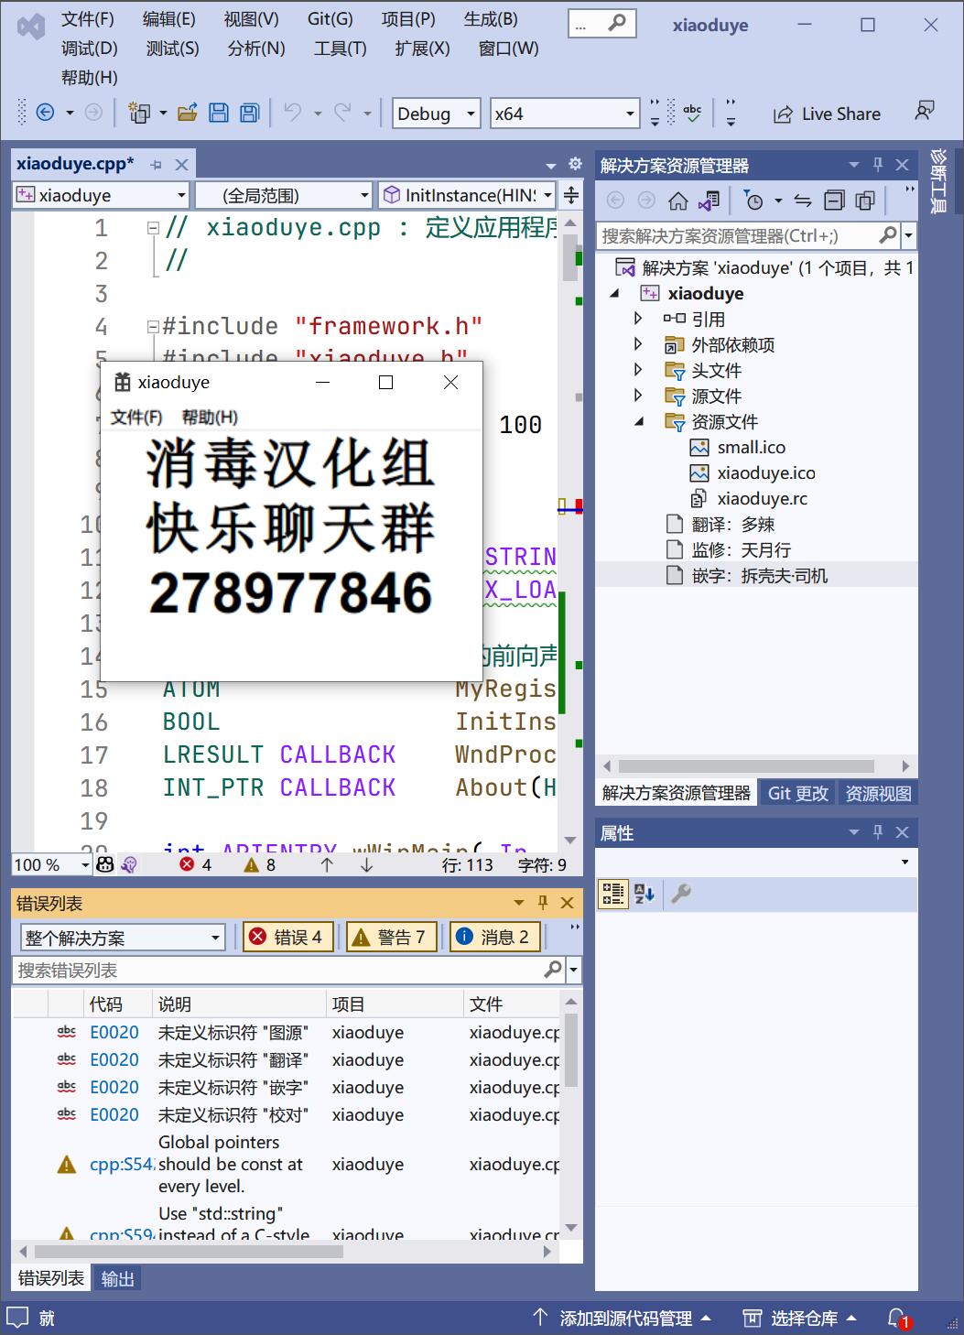Toggle the Messages 2 filter button

493,937
